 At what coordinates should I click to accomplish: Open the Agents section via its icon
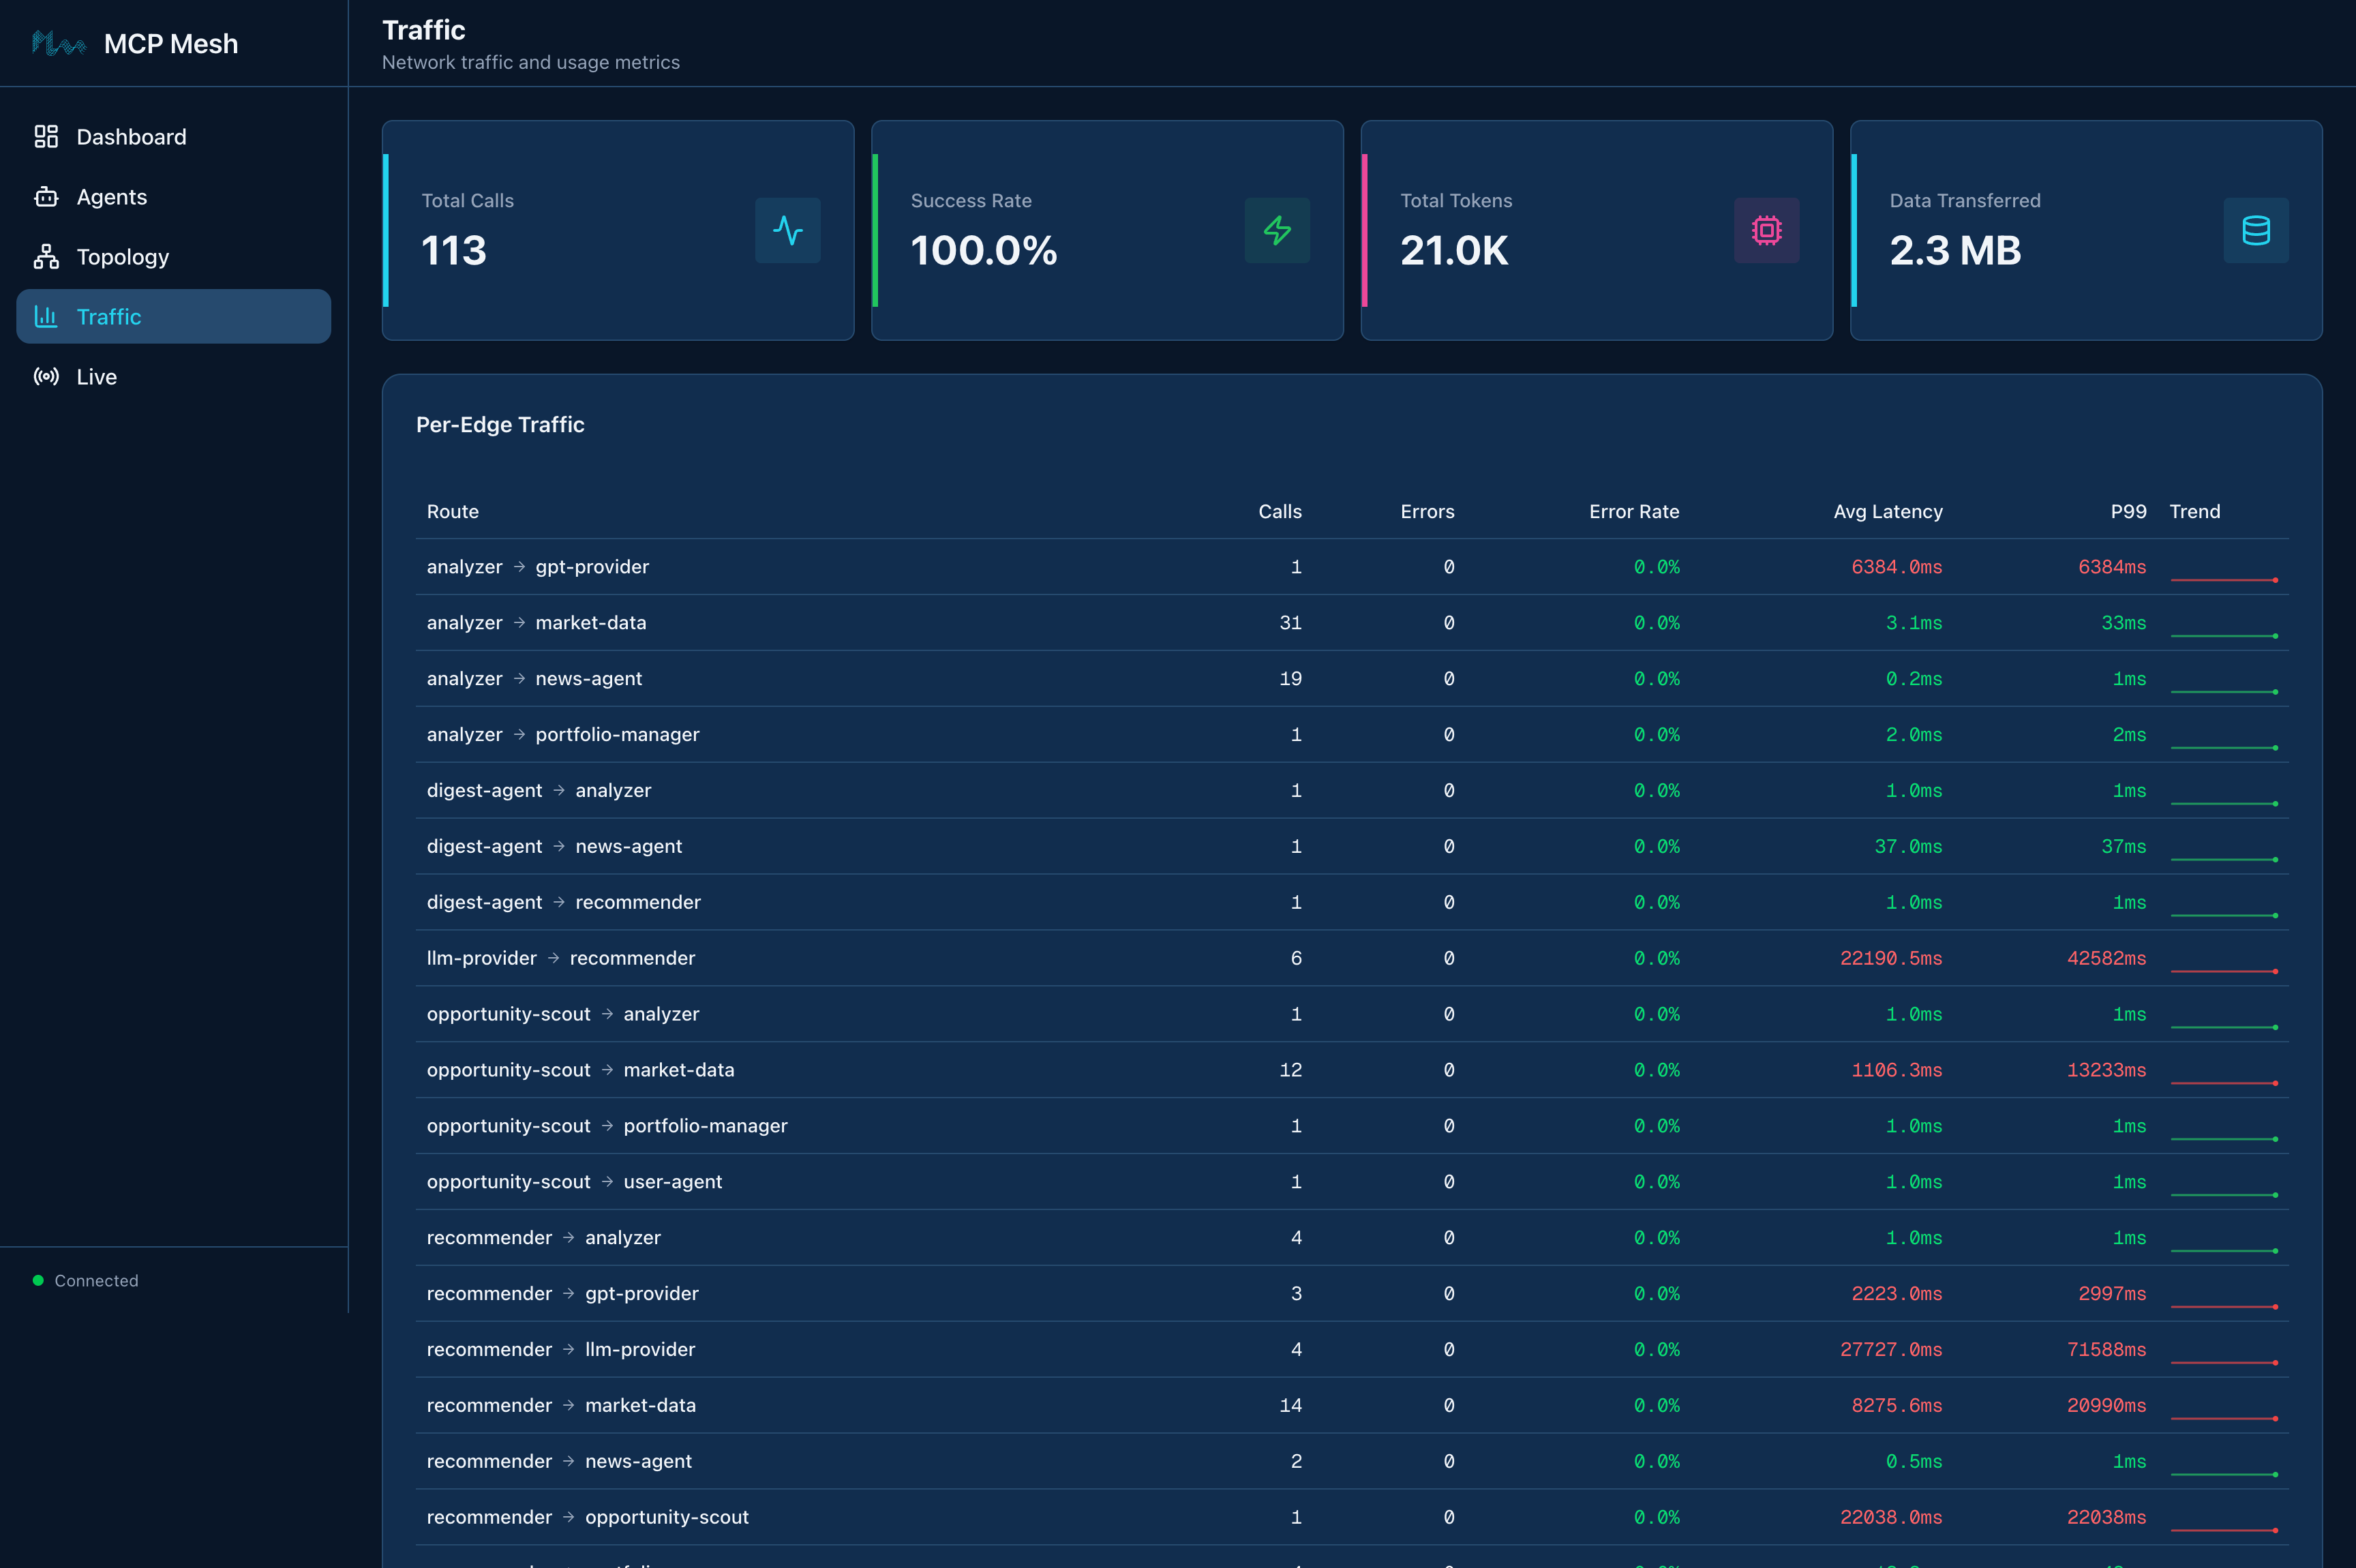point(47,196)
